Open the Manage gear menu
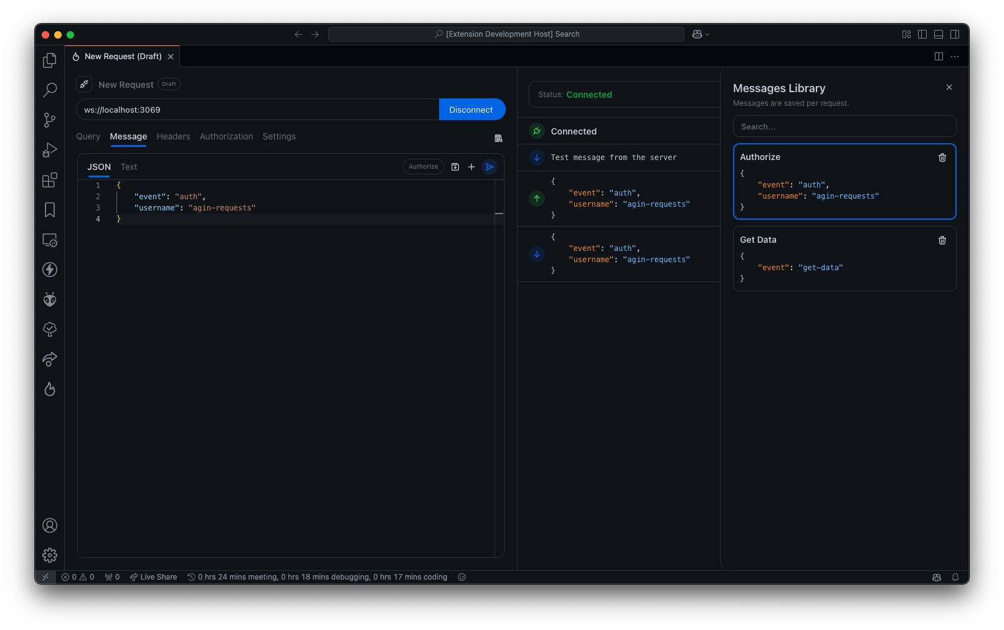This screenshot has width=1004, height=630. pos(50,555)
